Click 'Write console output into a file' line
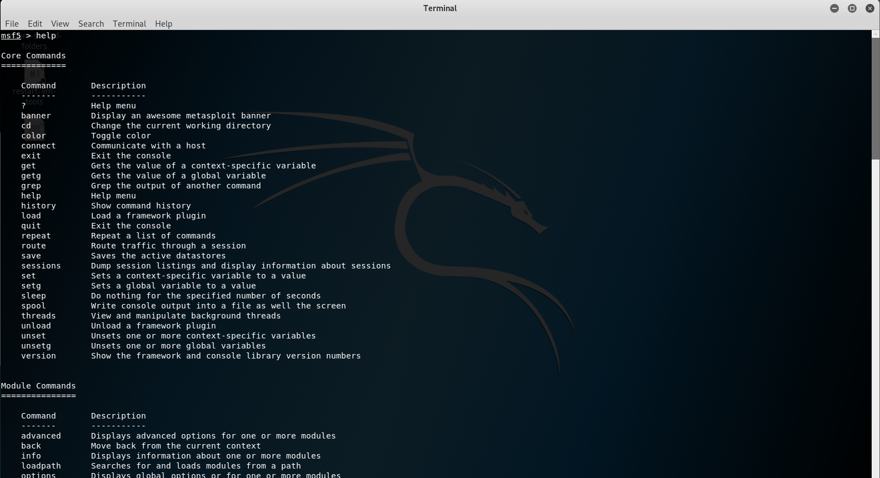Image resolution: width=880 pixels, height=478 pixels. [218, 306]
